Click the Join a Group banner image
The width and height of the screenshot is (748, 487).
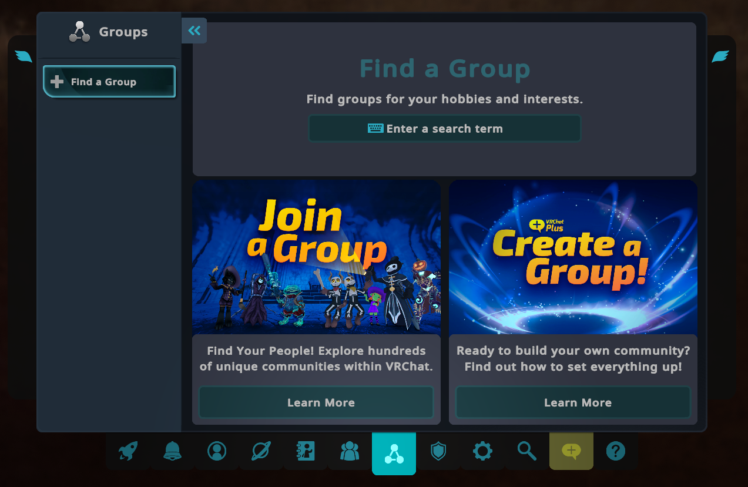316,257
